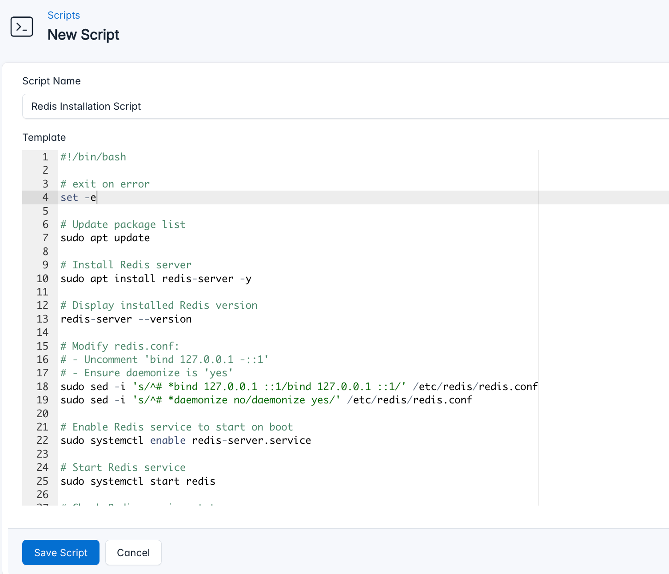Click the terminal icon in the header
The image size is (669, 574).
21,27
